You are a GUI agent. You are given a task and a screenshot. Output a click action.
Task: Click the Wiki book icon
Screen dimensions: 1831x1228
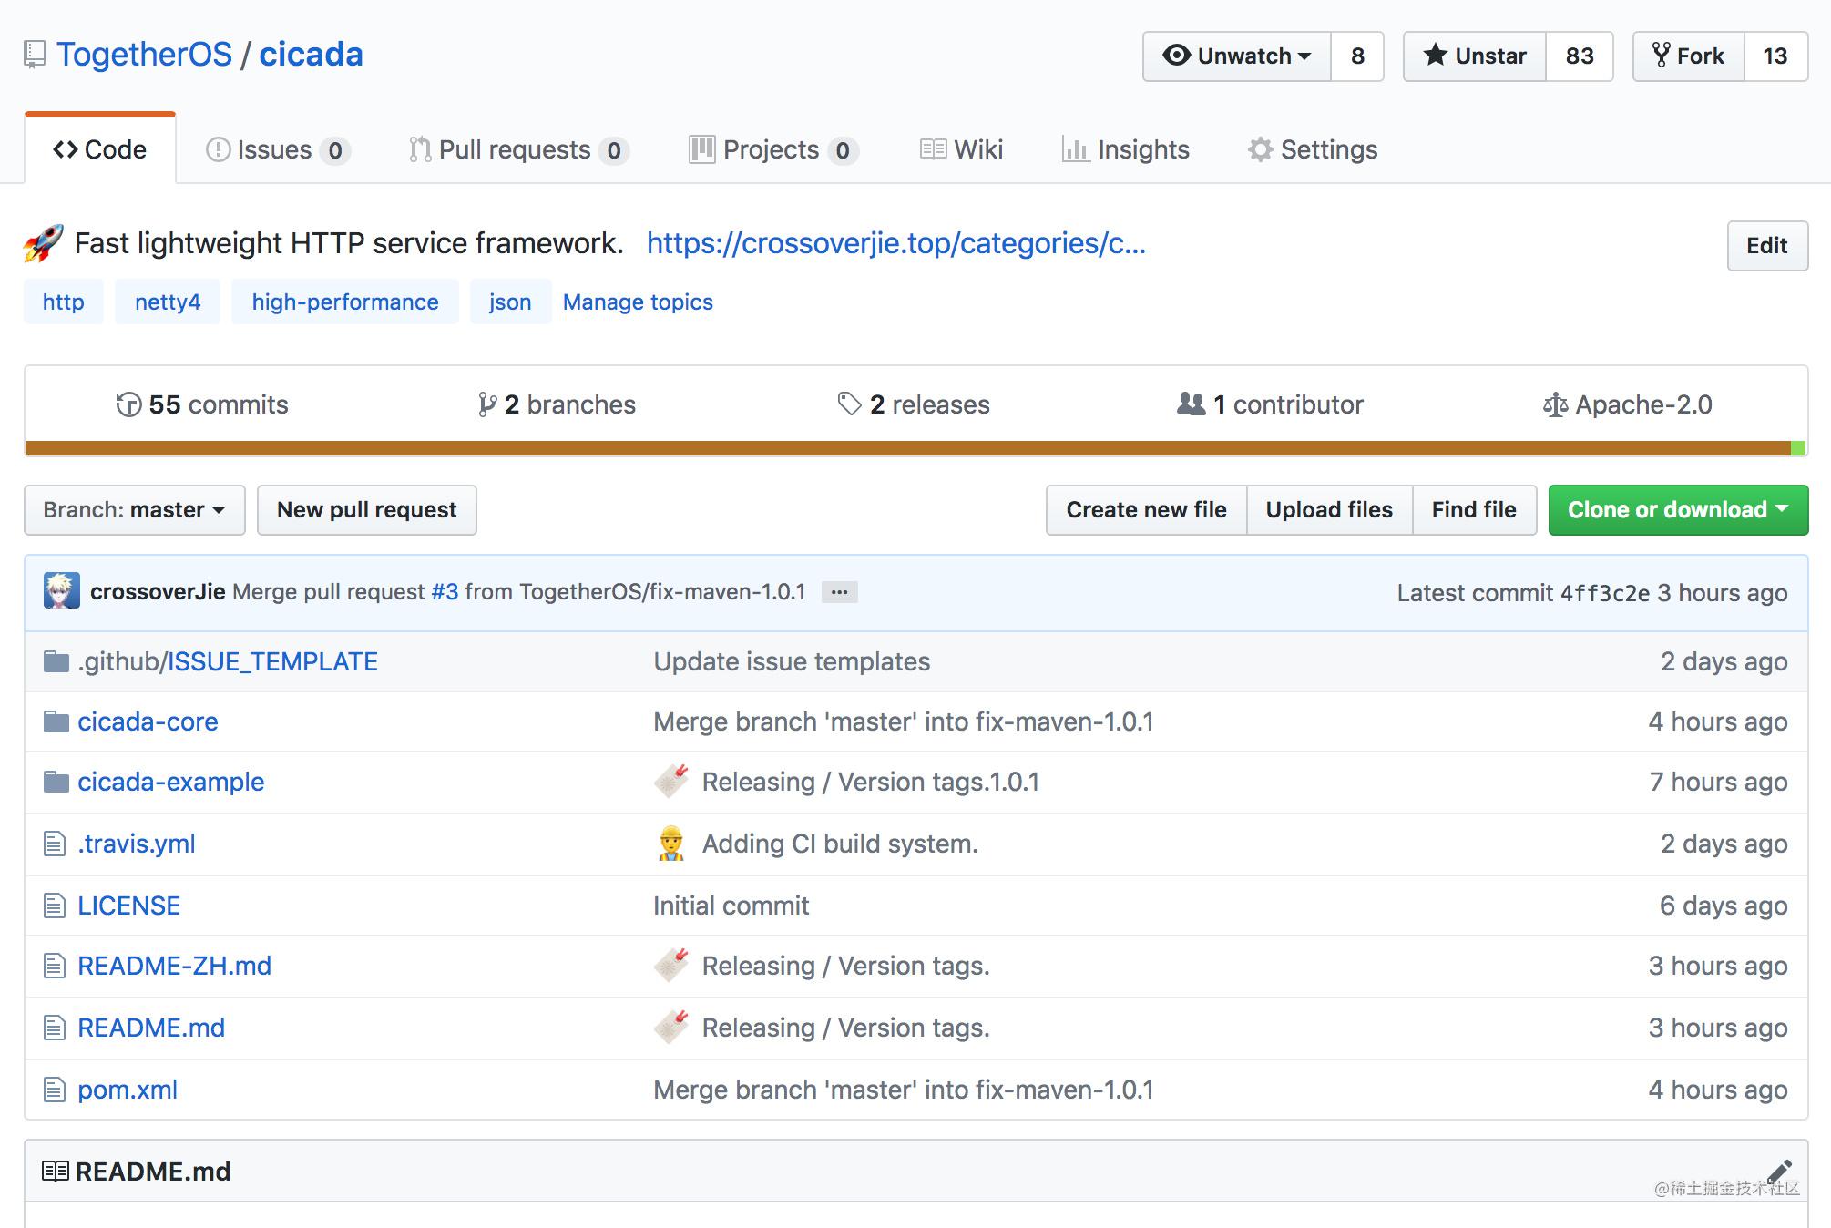[x=933, y=149]
